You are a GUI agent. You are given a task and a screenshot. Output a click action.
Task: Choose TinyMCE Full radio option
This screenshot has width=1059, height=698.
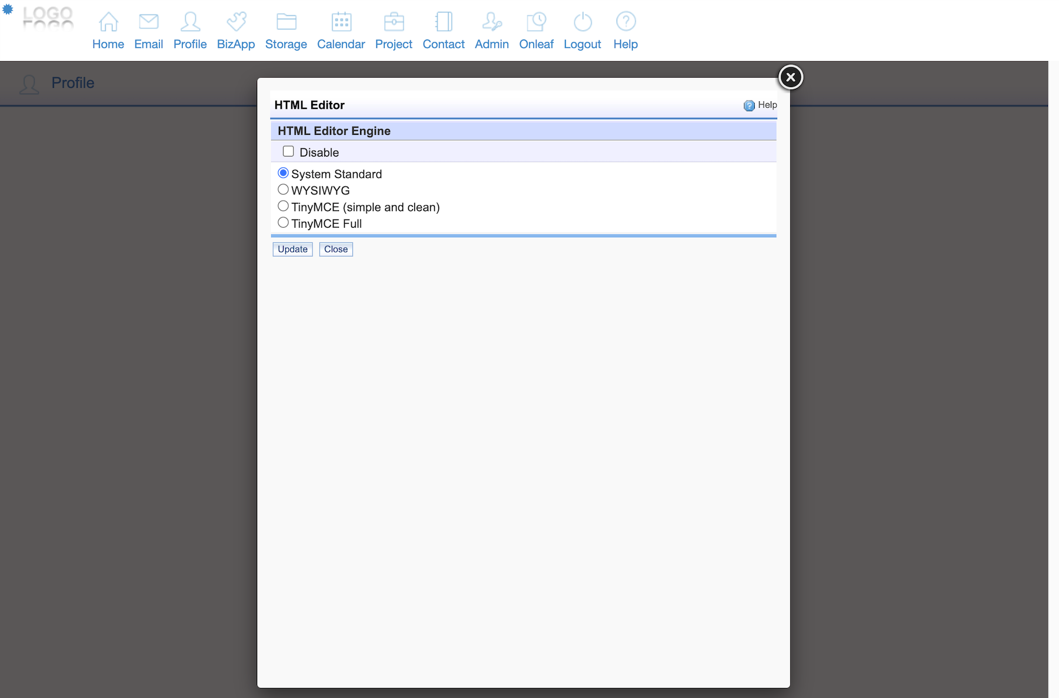[x=283, y=222]
